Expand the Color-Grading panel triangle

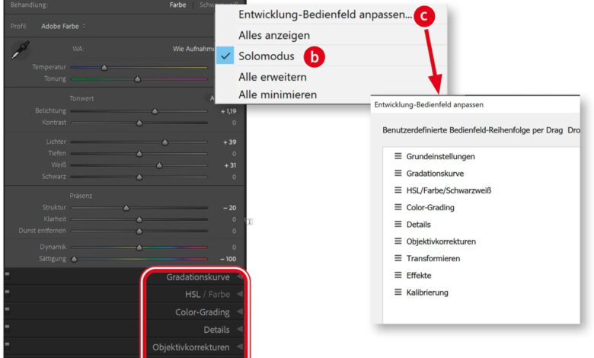pos(239,312)
